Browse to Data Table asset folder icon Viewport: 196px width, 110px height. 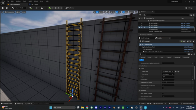pos(178,71)
